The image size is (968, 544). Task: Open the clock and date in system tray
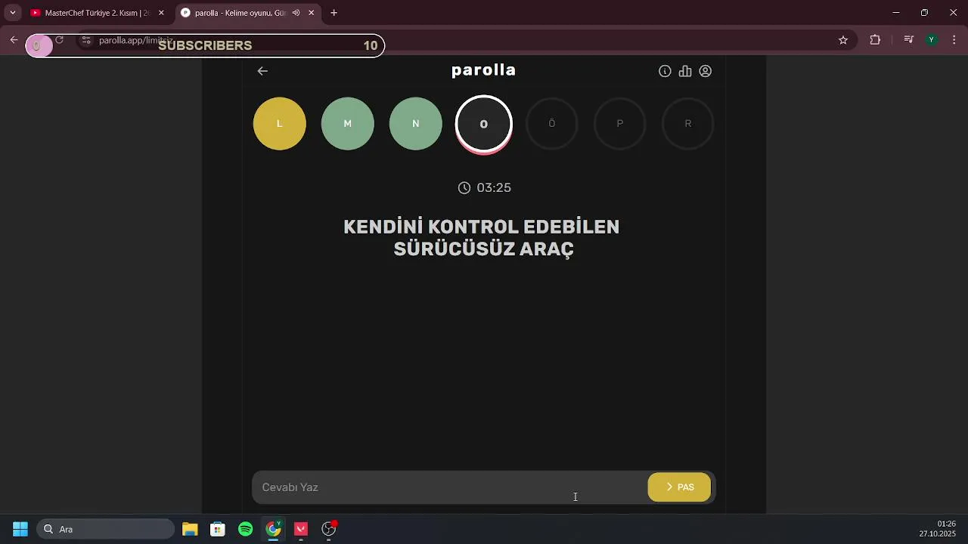coord(938,529)
